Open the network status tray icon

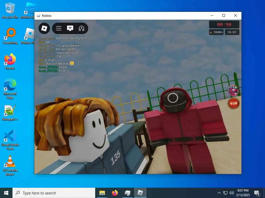coord(225,193)
